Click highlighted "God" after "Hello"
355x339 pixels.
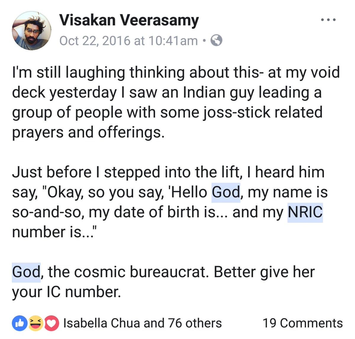coord(226,192)
